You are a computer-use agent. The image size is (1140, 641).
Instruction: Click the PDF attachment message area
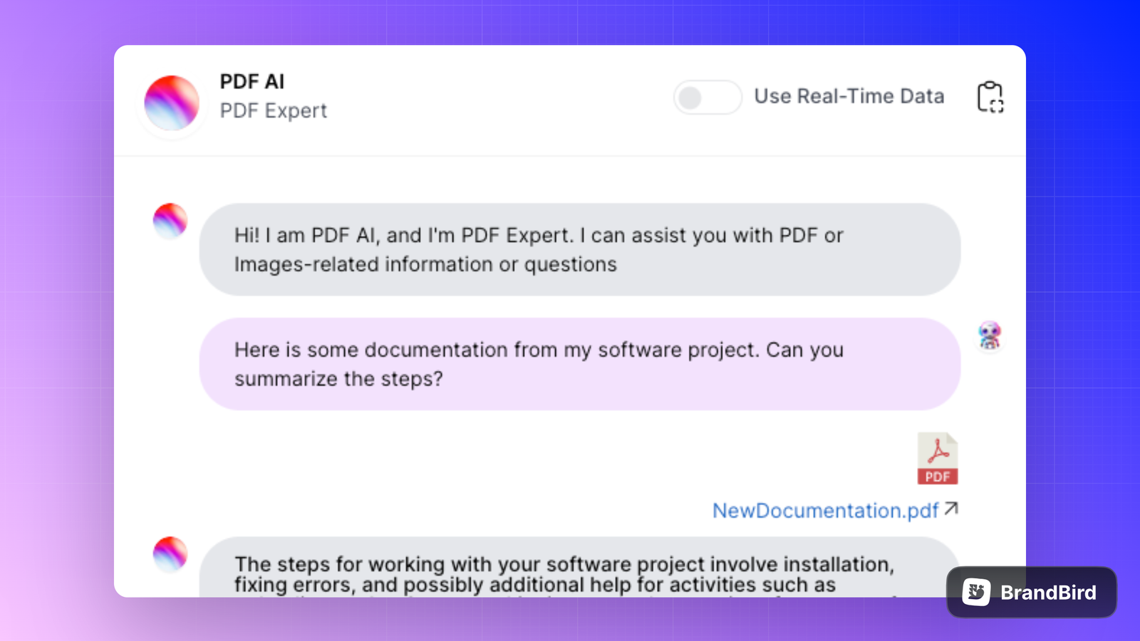point(938,470)
